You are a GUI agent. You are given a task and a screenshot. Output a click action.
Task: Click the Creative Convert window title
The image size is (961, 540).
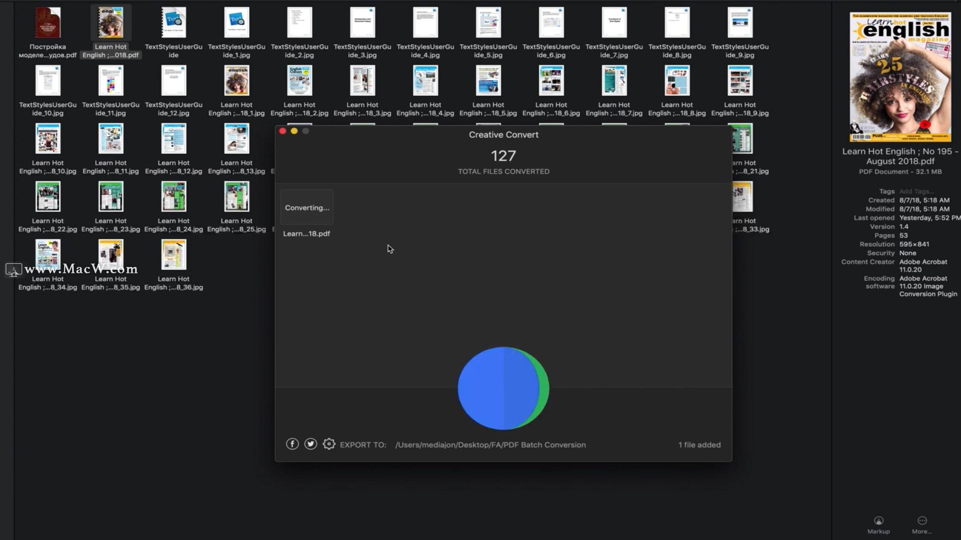click(503, 135)
